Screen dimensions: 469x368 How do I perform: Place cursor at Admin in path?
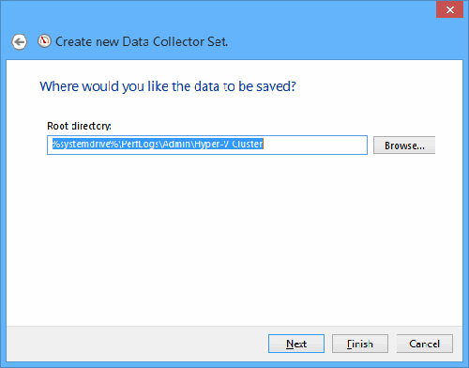click(177, 144)
